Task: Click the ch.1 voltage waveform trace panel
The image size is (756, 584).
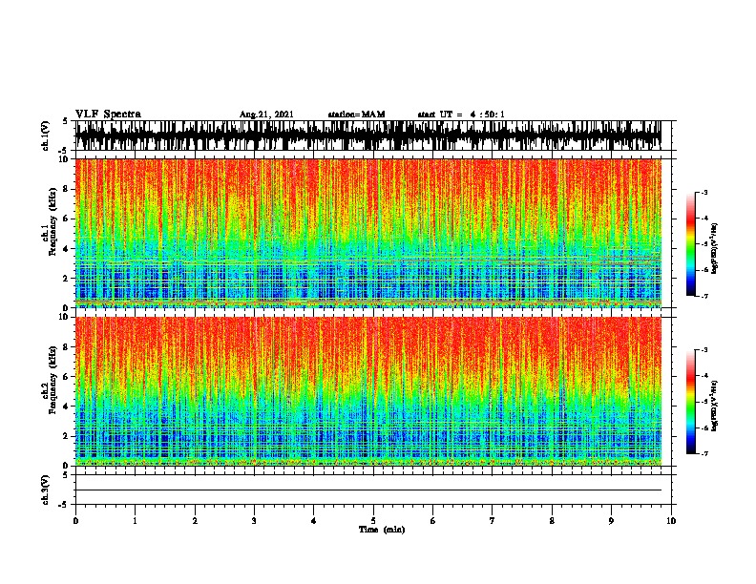Action: [x=368, y=136]
